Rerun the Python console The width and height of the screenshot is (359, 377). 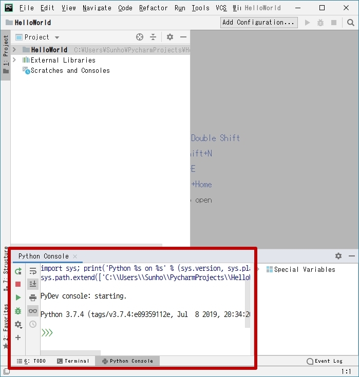click(18, 271)
